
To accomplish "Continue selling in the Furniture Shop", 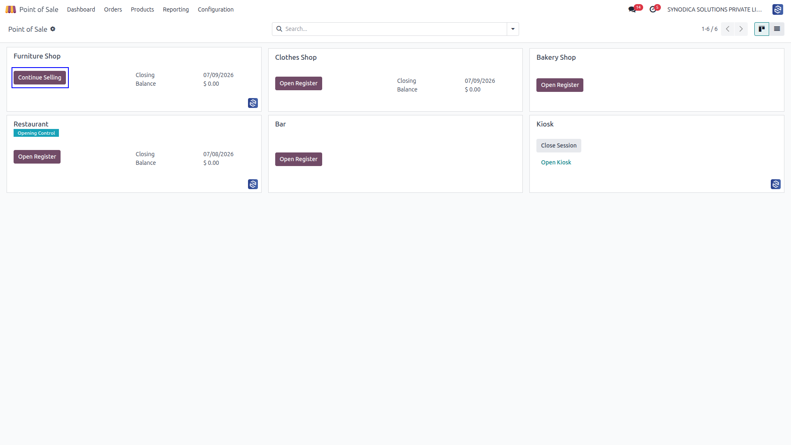I will [x=40, y=77].
